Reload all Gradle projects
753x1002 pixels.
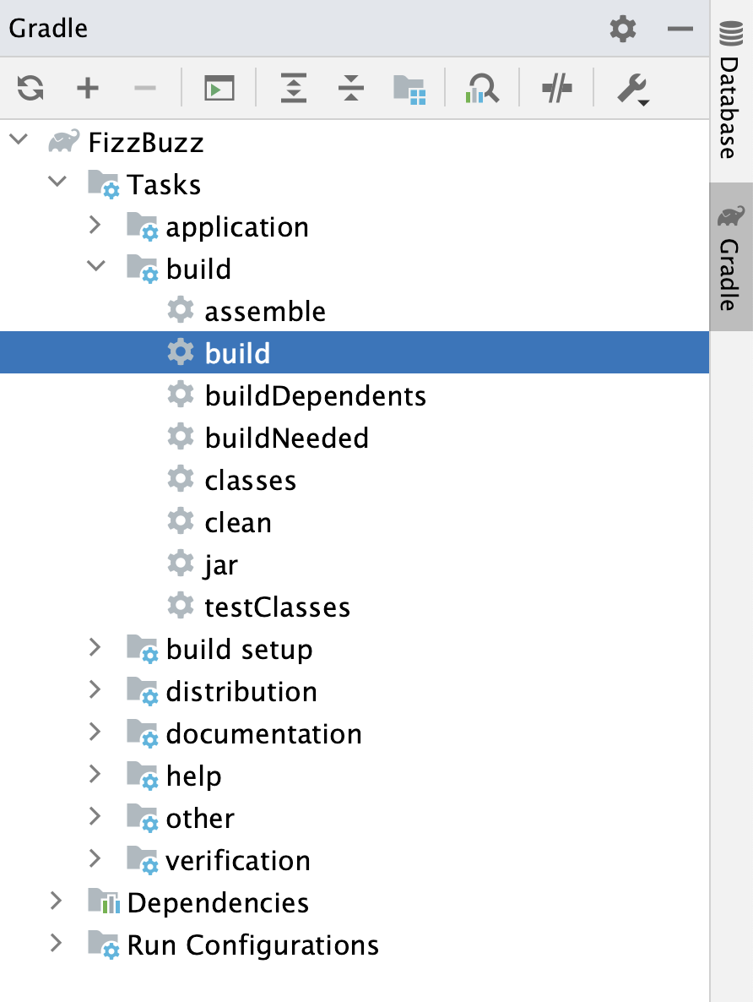pos(30,88)
